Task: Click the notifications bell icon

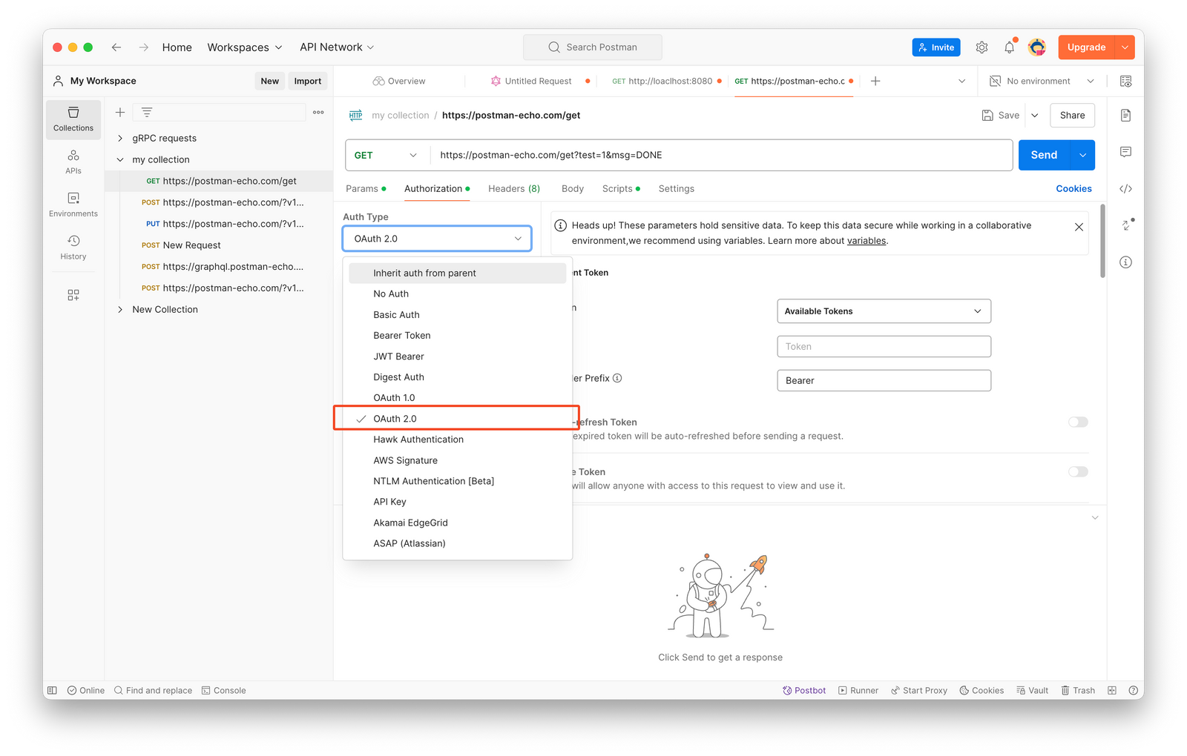Action: 1009,47
